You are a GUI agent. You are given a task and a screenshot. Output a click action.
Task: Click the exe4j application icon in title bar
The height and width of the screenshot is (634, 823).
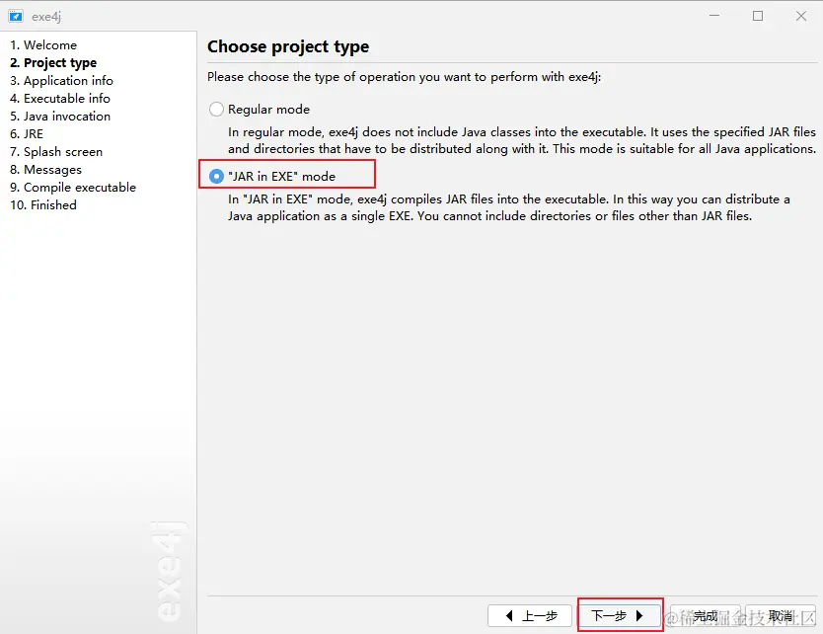pyautogui.click(x=16, y=16)
